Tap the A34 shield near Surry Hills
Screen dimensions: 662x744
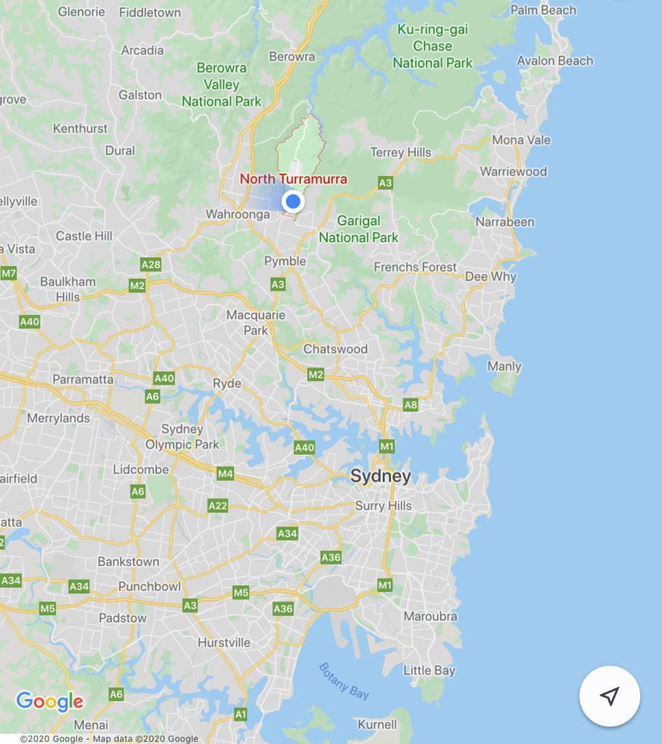tap(287, 533)
